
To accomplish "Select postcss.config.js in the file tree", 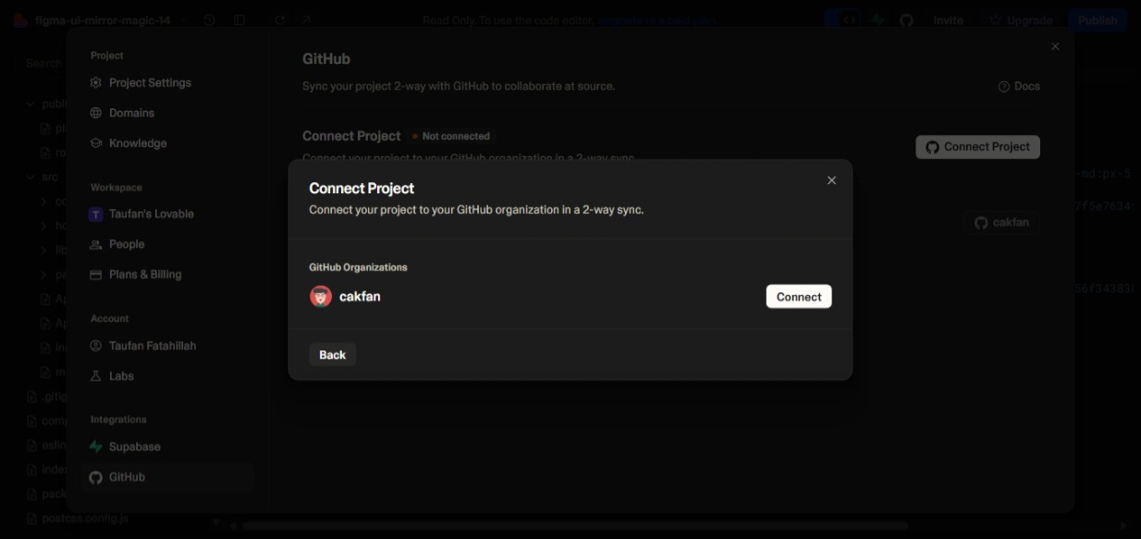I will (x=77, y=519).
